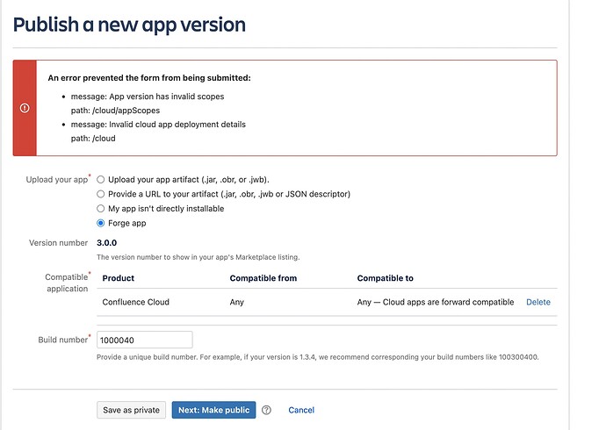Click the 'Compatible to' column header
606x430 pixels.
[x=385, y=278]
